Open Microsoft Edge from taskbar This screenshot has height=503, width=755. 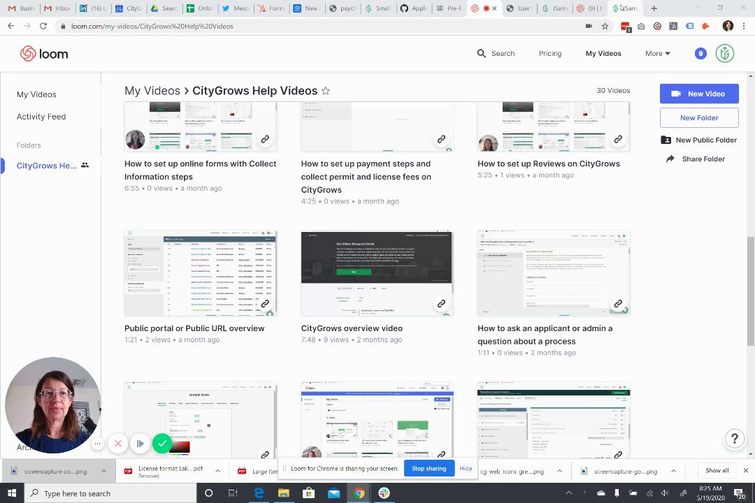coord(259,493)
